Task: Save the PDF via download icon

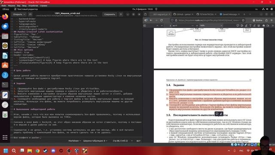Action: pos(268,25)
